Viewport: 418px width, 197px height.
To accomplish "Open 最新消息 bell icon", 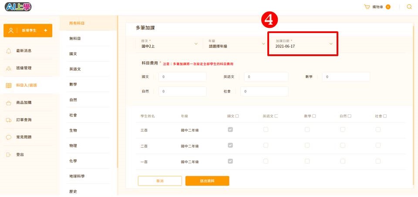I will coord(9,51).
